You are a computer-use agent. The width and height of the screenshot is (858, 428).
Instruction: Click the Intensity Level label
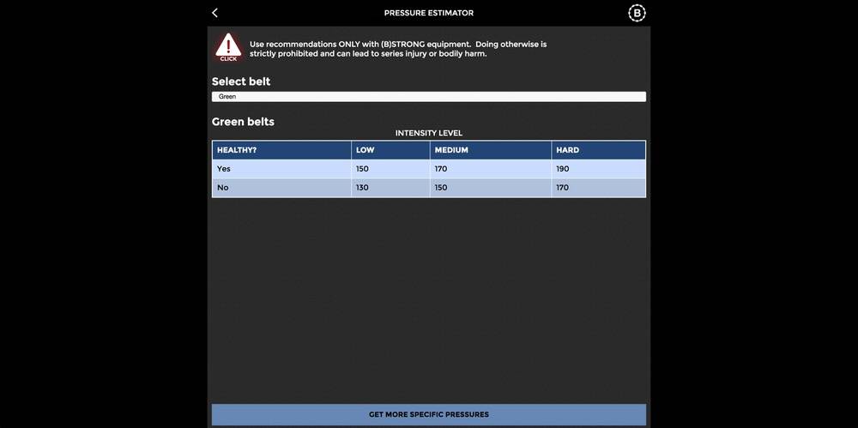pos(428,133)
